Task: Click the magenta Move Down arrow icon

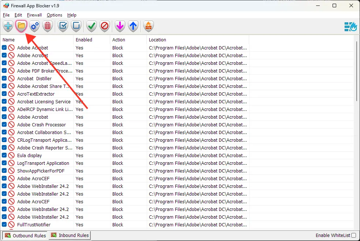Action: click(120, 26)
